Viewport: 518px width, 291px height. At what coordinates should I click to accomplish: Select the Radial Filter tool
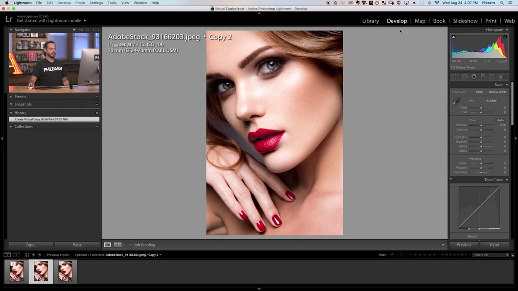492,77
